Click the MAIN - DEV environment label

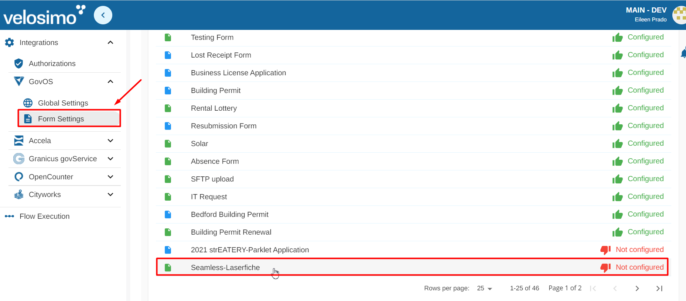(x=646, y=10)
